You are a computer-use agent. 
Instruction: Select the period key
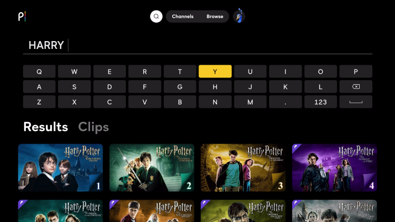click(x=285, y=102)
